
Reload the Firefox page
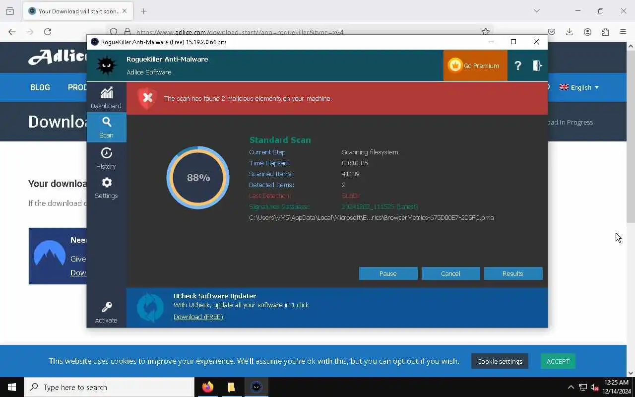click(48, 32)
